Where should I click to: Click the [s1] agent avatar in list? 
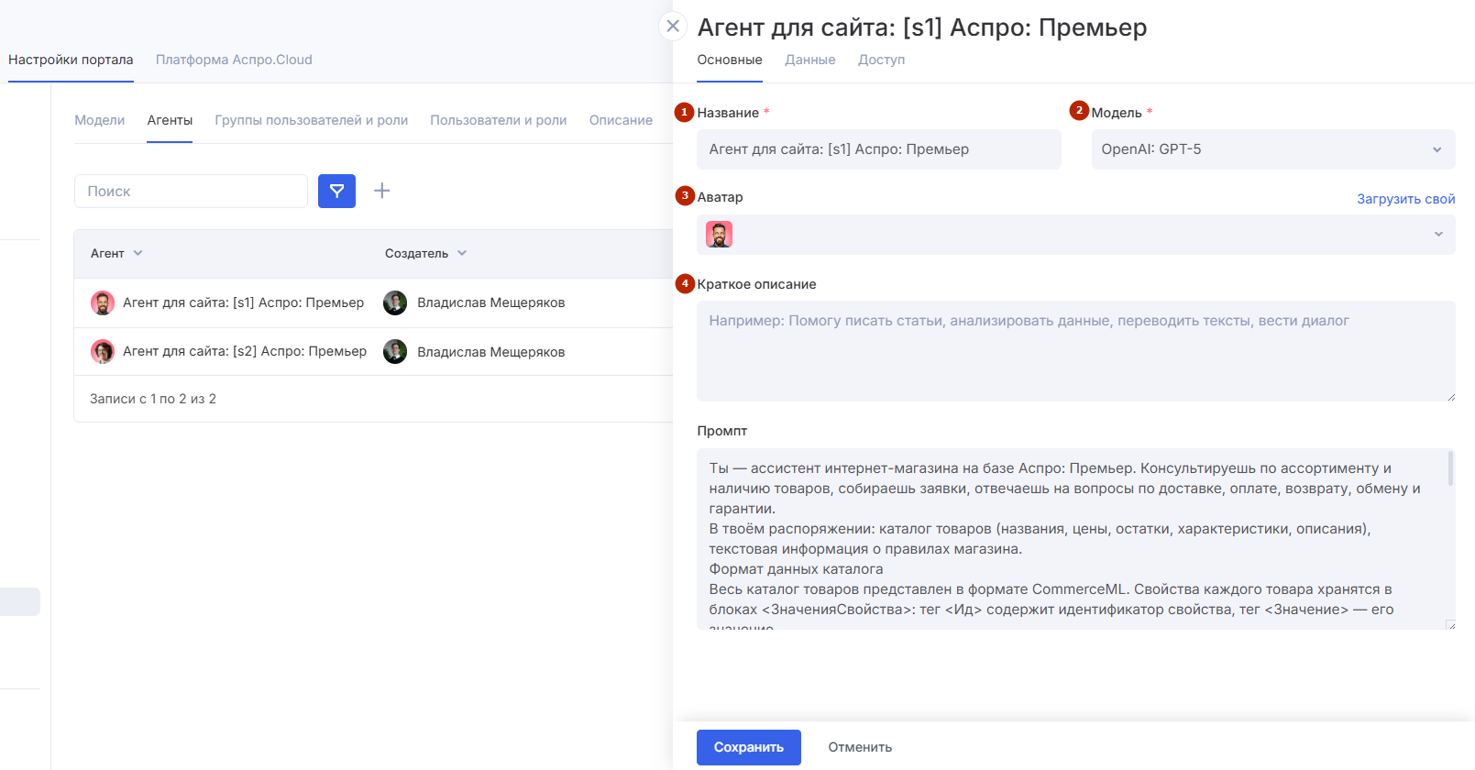103,302
